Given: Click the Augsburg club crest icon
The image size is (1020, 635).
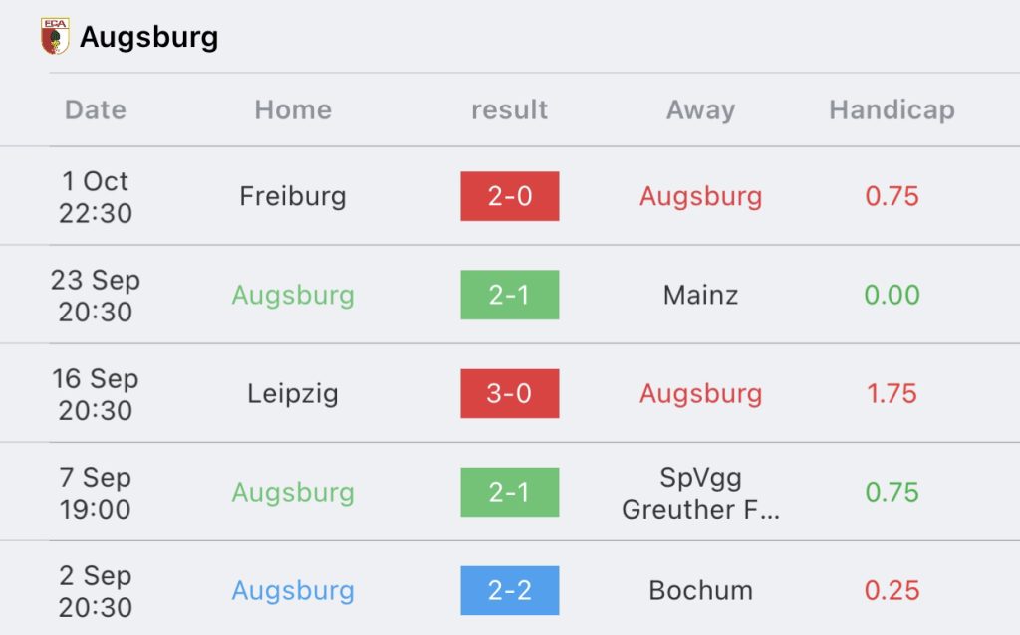Looking at the screenshot, I should [55, 37].
